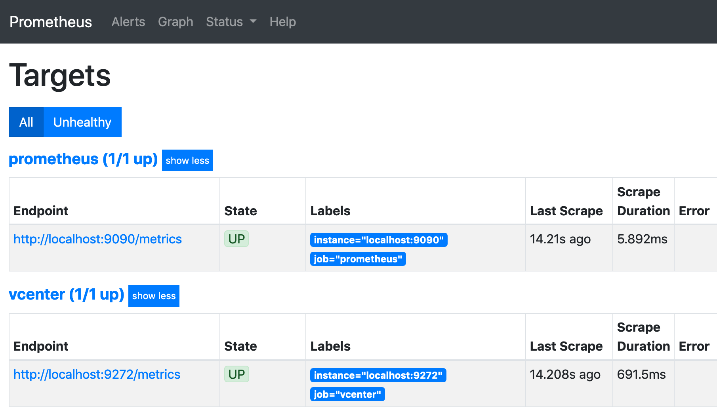Viewport: 717px width, 410px height.
Task: Click the instance="localhost:9272" label badge
Action: [x=378, y=375]
